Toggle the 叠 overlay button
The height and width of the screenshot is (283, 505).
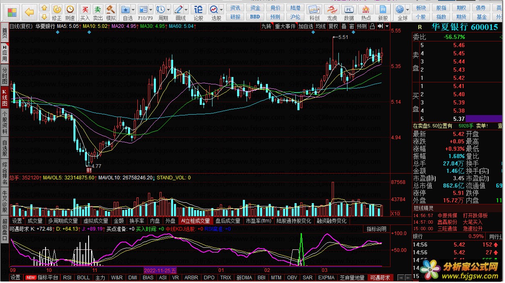(344, 26)
